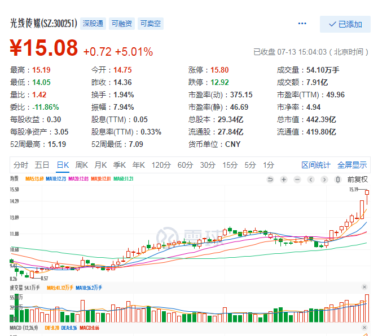The width and height of the screenshot is (378, 336).
Task: Toggle the 已添加 watchlist button
Action: [x=345, y=24]
